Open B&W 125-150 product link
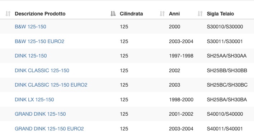 click(30, 27)
